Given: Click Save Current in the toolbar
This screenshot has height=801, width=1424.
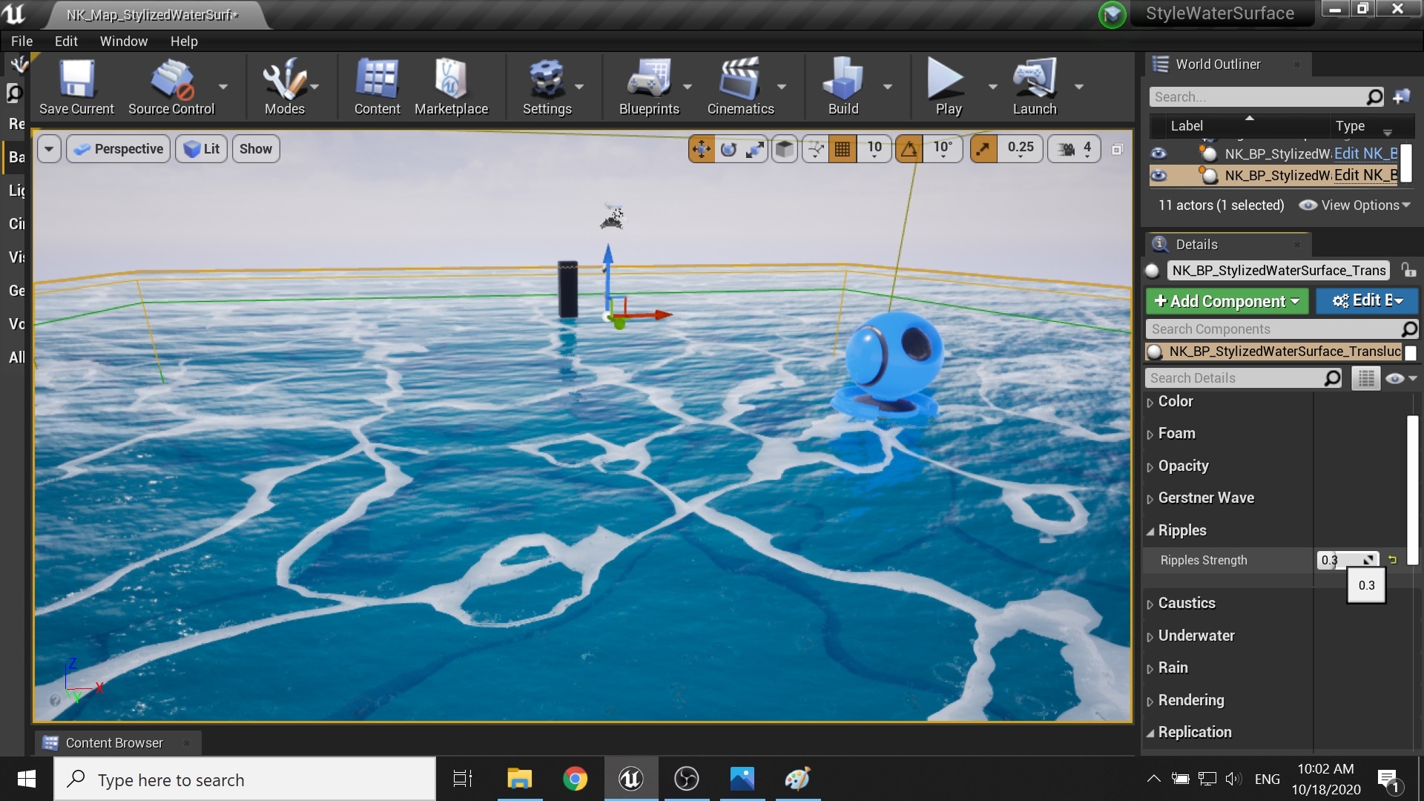Looking at the screenshot, I should (x=76, y=85).
